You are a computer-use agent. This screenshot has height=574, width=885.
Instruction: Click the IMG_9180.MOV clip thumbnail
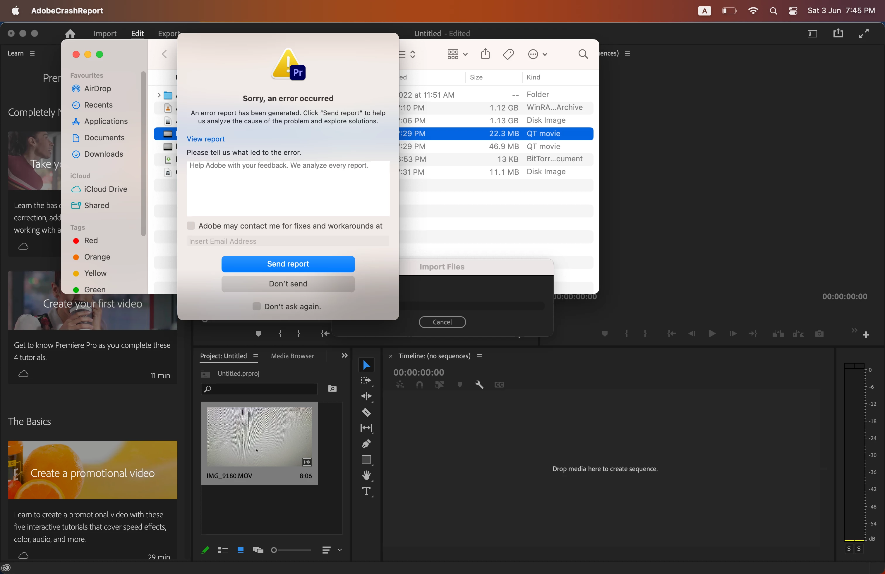click(259, 436)
